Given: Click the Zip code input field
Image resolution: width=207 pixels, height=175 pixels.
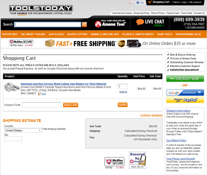Looking at the screenshot, I should point(13,139).
